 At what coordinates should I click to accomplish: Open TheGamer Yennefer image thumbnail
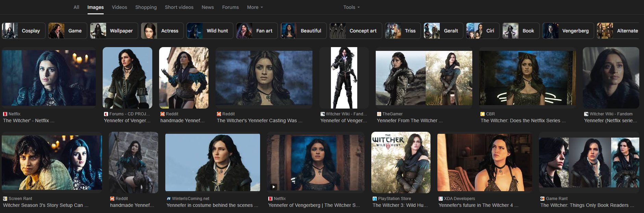point(424,78)
